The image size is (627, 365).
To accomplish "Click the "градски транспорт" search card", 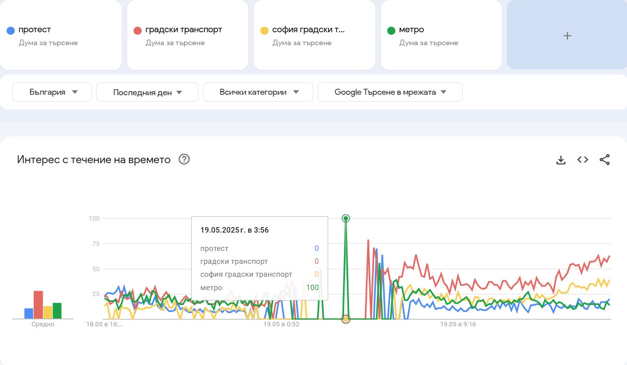I will [188, 35].
